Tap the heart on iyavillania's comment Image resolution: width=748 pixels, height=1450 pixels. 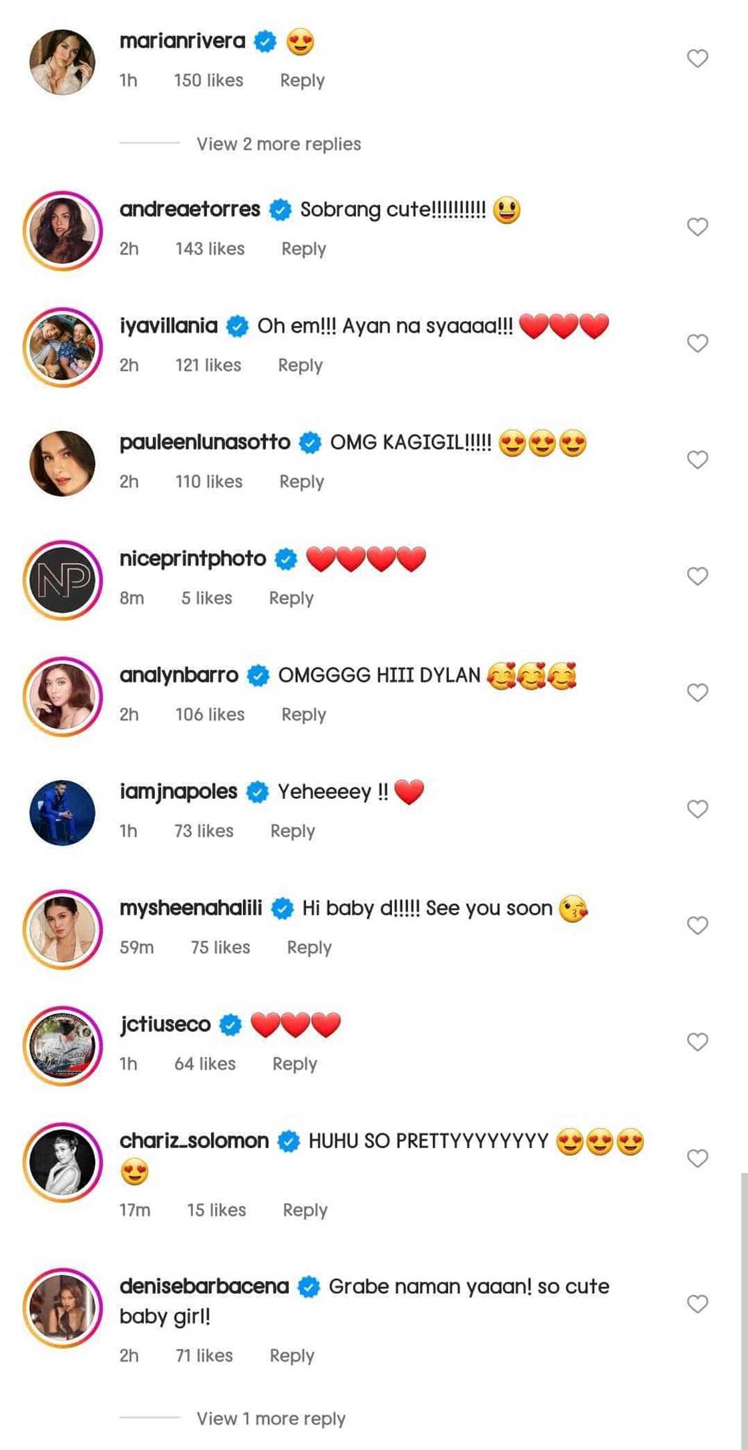pos(697,343)
